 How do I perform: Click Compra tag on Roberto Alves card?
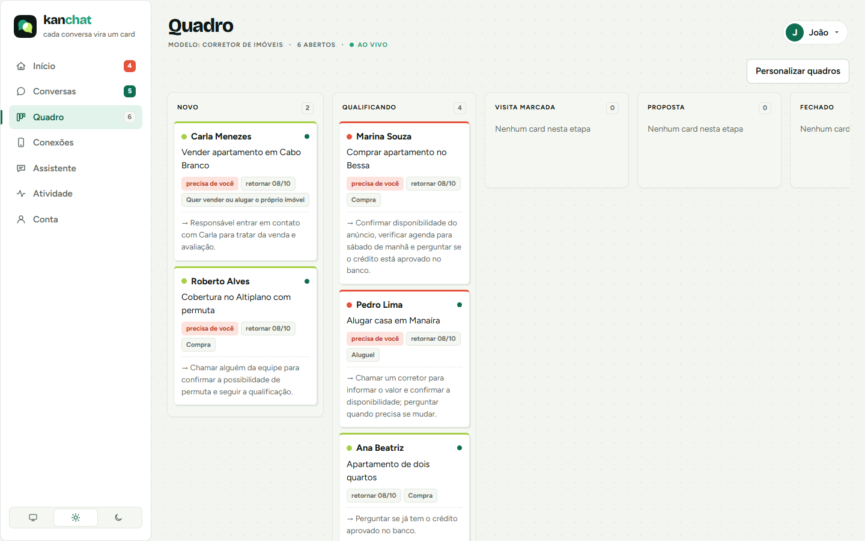coord(198,345)
